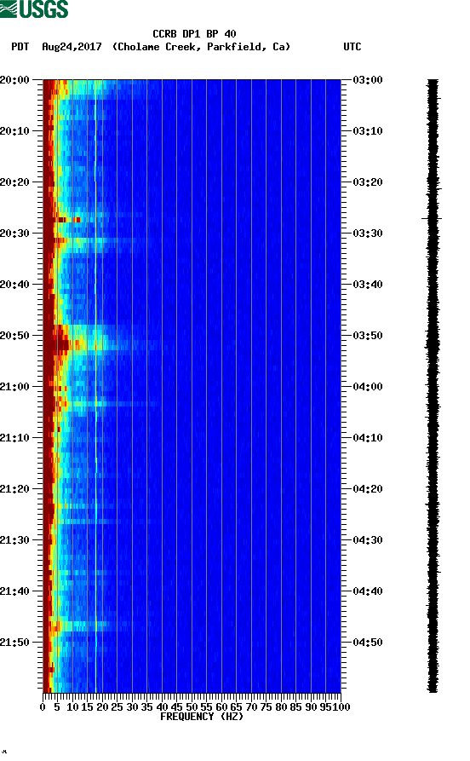
Task: Click the '20:10' PDT time label
Action: point(14,131)
